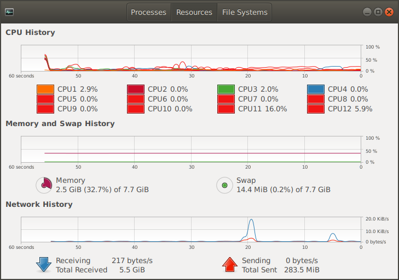Screen dimensions: 399x280
Task: Click the Total Received value 5.5 GiB
Action: pos(132,270)
